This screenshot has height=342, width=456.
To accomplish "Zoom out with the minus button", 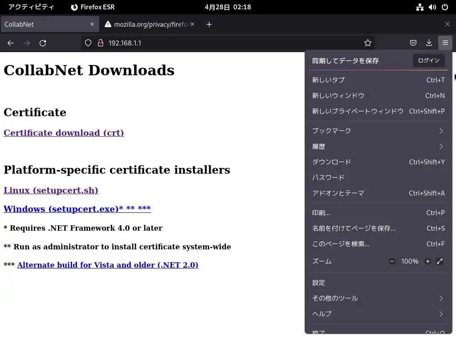I will (x=392, y=261).
